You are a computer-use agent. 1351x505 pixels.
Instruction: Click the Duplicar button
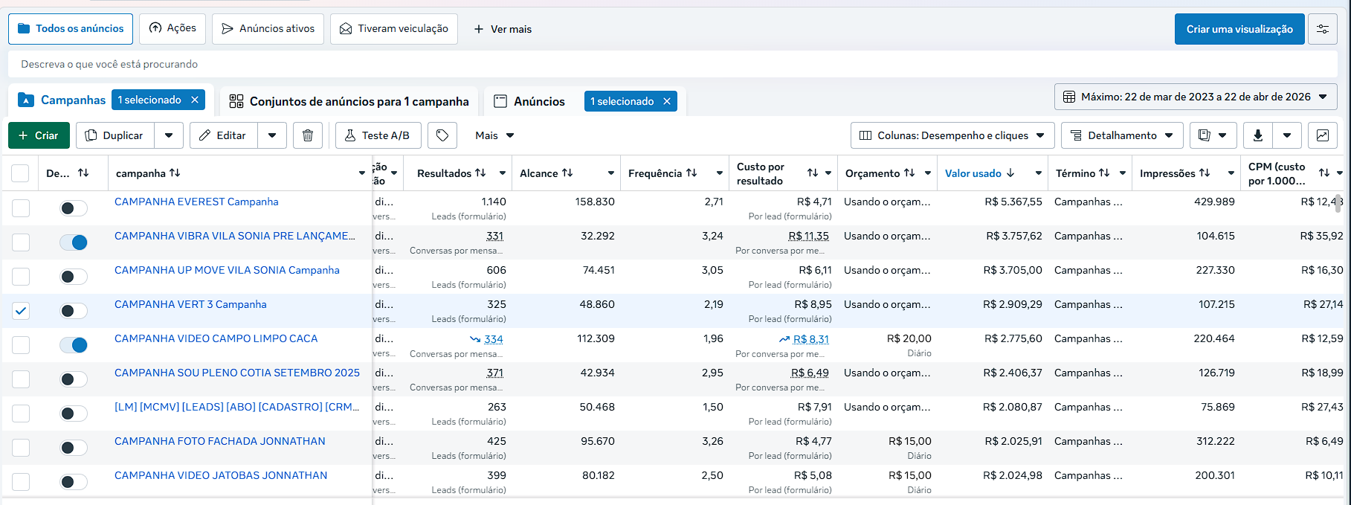[x=115, y=135]
